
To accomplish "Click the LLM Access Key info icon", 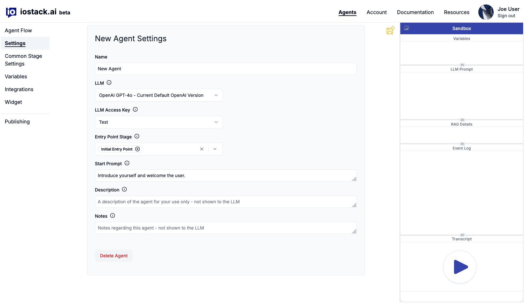I will [135, 109].
